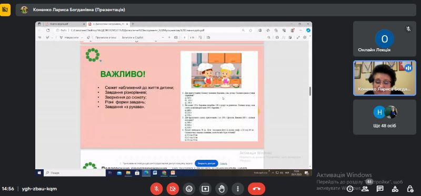Open the 'Ще 48 осіб' participants tile
Viewport: 421px width, 196px height.
click(x=385, y=117)
